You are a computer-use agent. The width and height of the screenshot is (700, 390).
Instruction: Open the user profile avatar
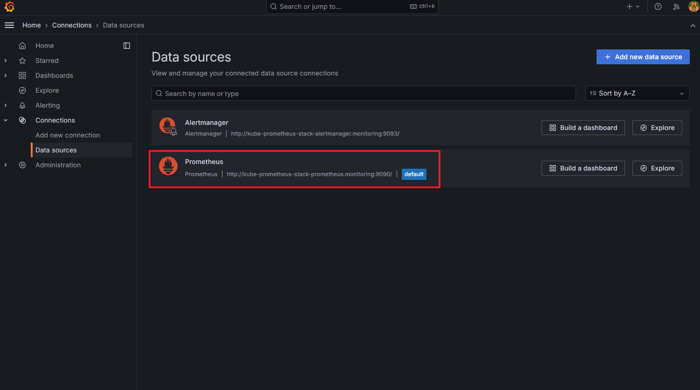pos(693,7)
